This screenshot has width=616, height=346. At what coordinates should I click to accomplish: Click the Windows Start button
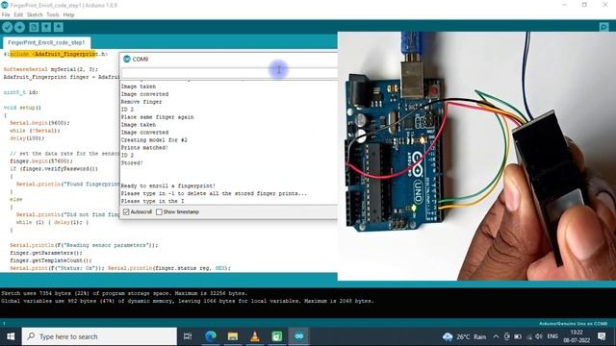11,336
